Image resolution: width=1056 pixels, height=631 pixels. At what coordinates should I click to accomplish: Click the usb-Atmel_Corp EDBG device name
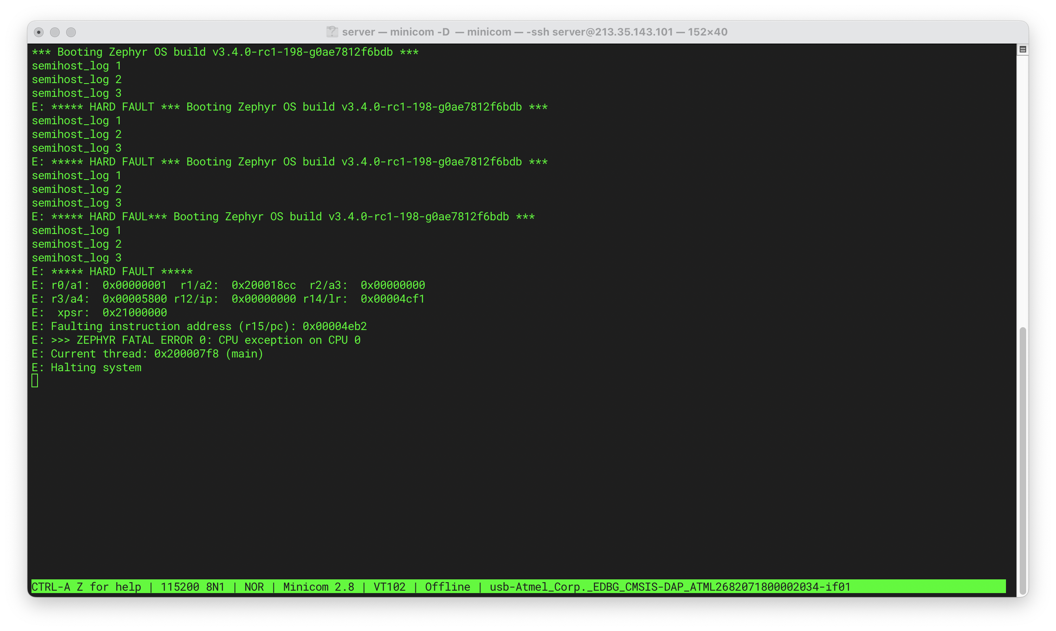670,587
